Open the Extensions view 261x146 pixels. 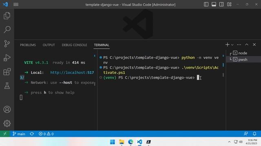point(7,72)
